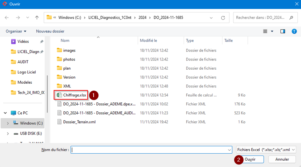The width and height of the screenshot is (301, 167).
Task: Click the Dossier_Terrain.xml file name
Action: pyautogui.click(x=79, y=122)
